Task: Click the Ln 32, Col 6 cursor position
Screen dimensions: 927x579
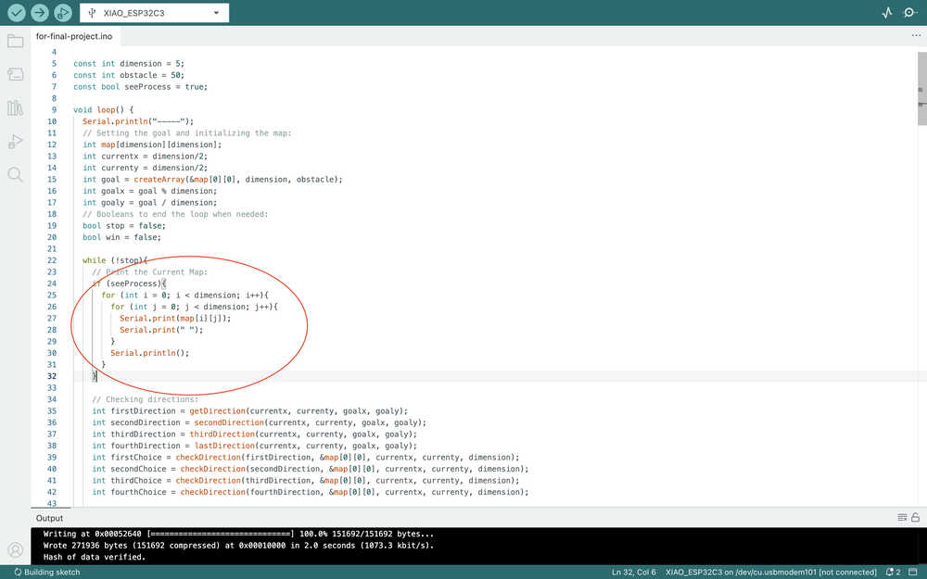Action: (x=634, y=572)
